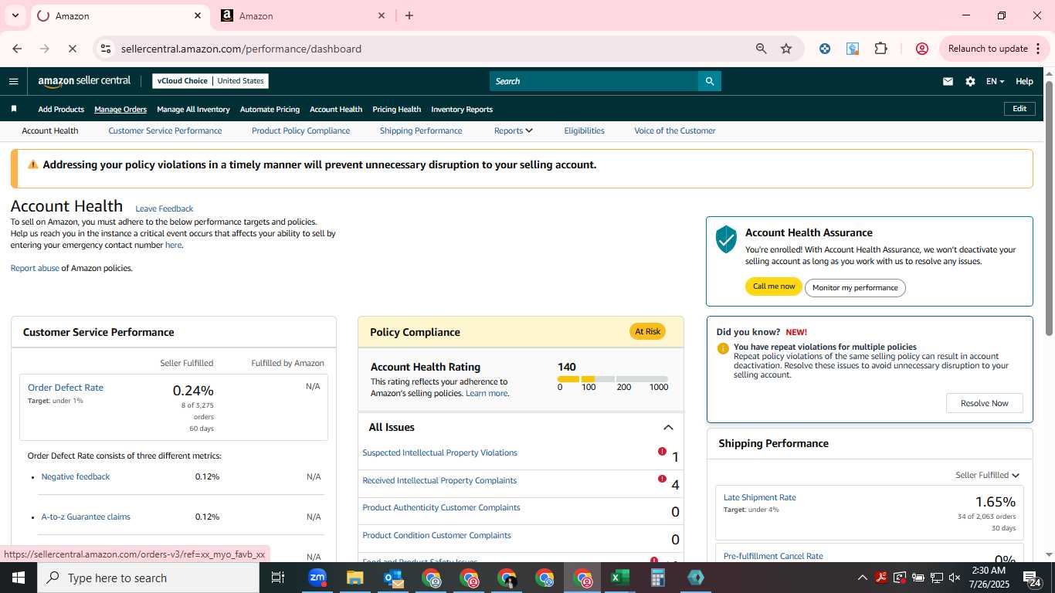Click the volume muted tray icon
Viewport: 1055px width, 593px height.
point(955,578)
